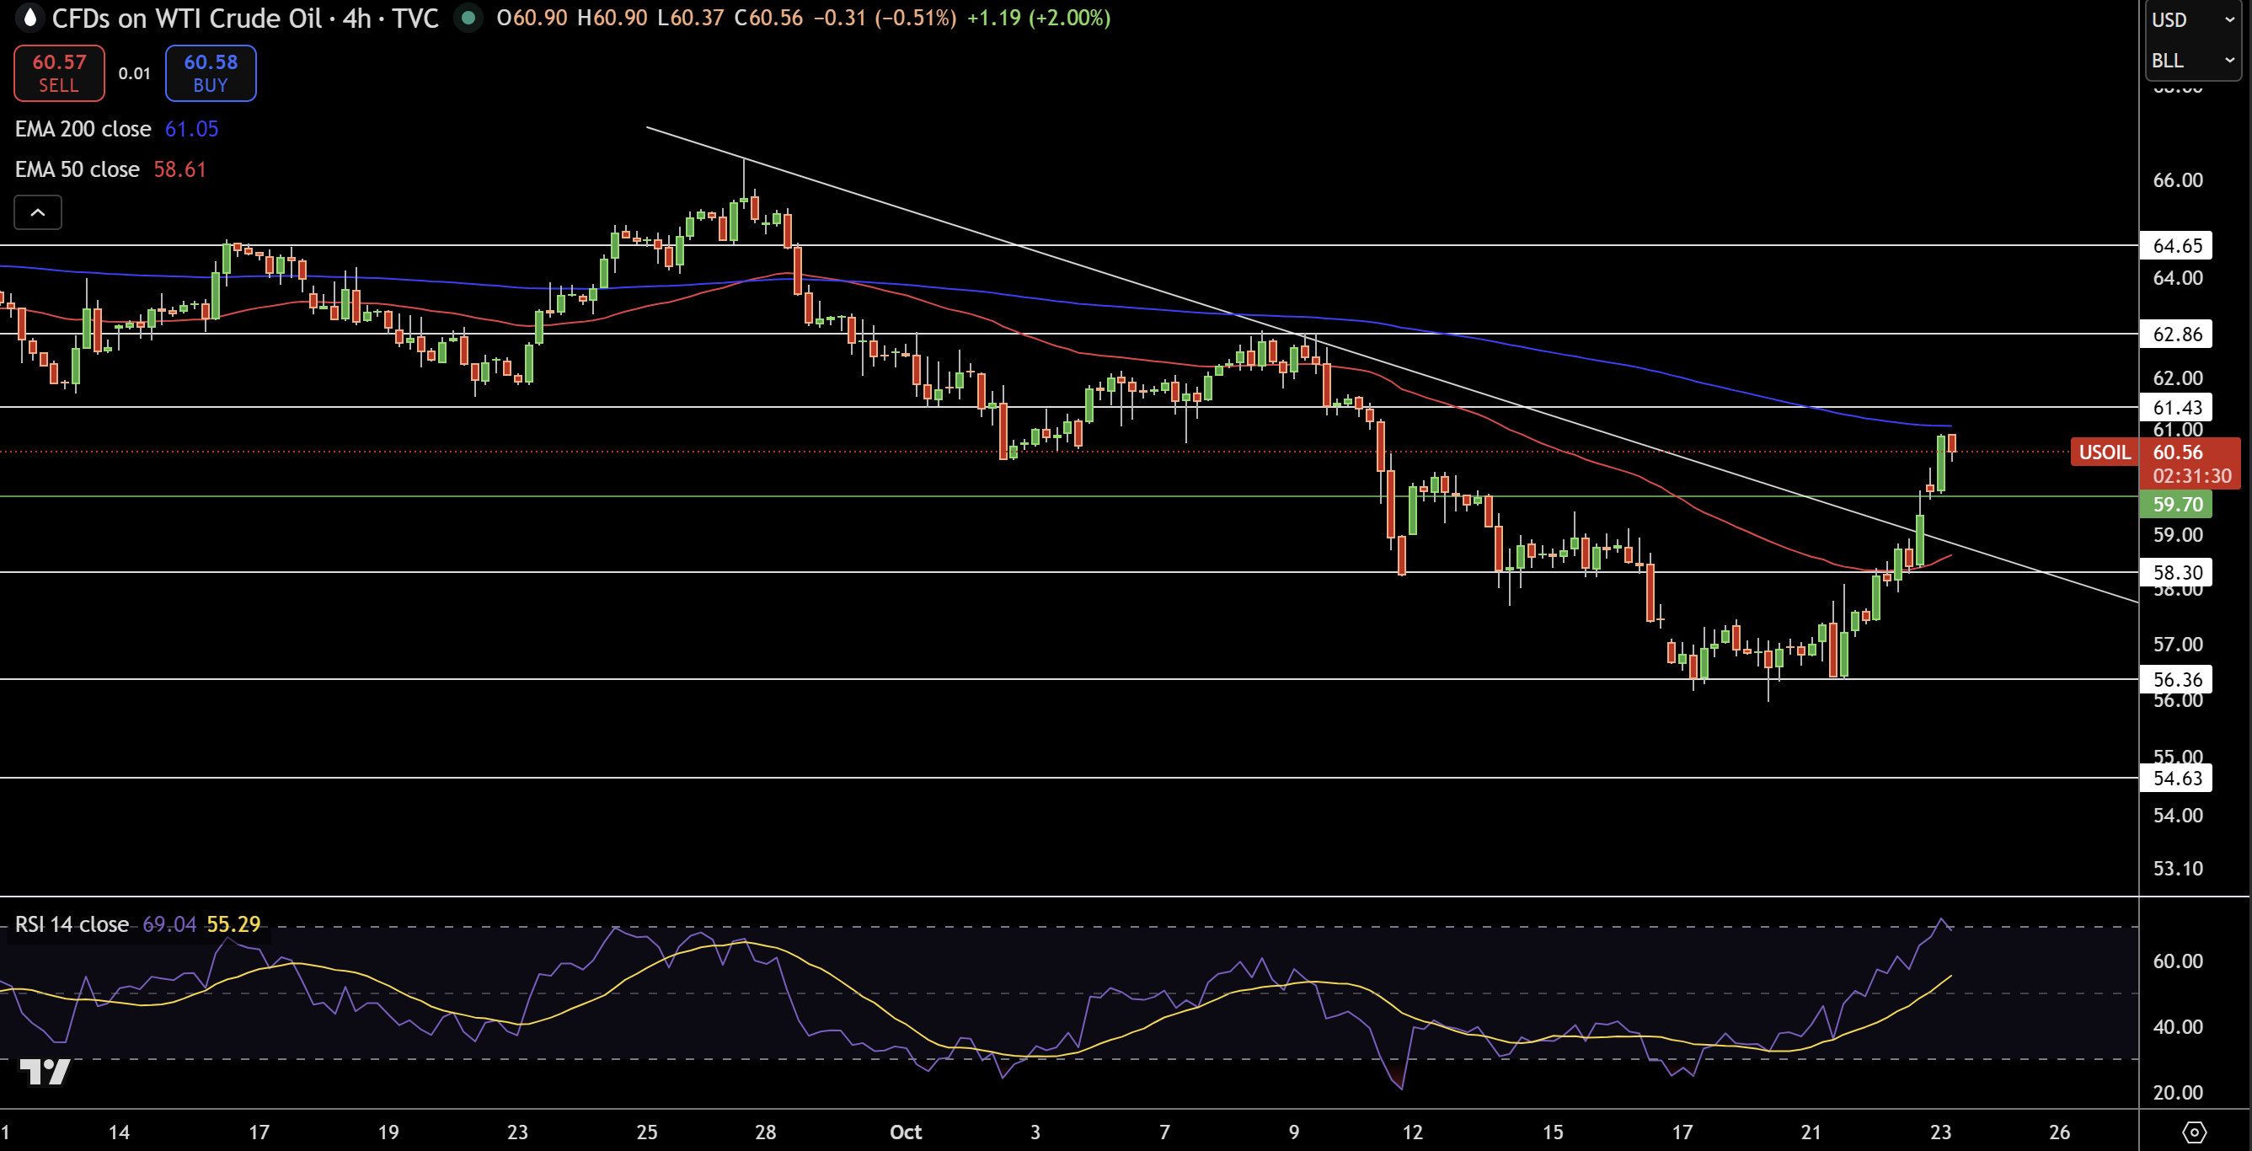2252x1151 pixels.
Task: Collapse the indicator legend with the chevron
Action: tap(38, 212)
